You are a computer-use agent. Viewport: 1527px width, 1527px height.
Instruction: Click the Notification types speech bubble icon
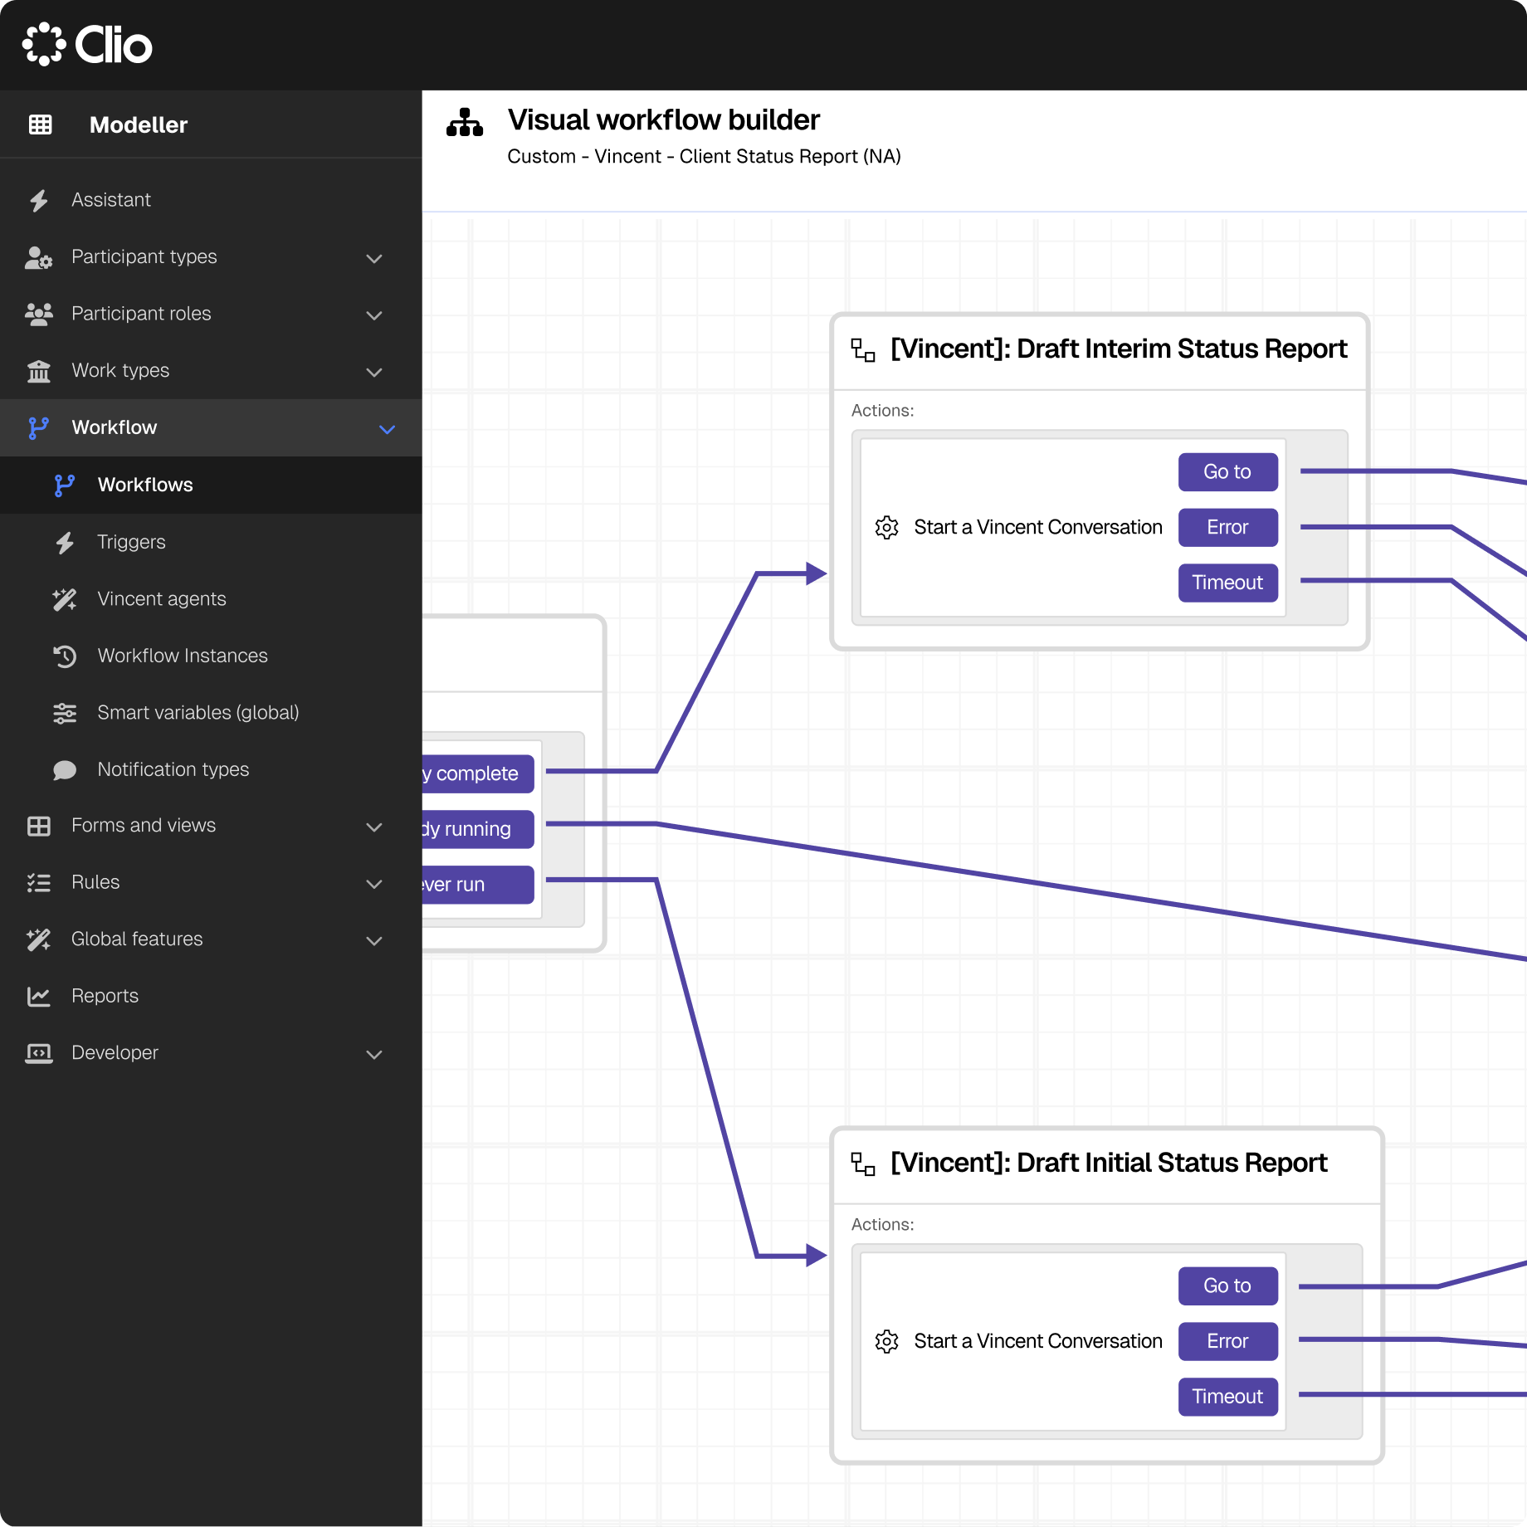click(x=65, y=770)
